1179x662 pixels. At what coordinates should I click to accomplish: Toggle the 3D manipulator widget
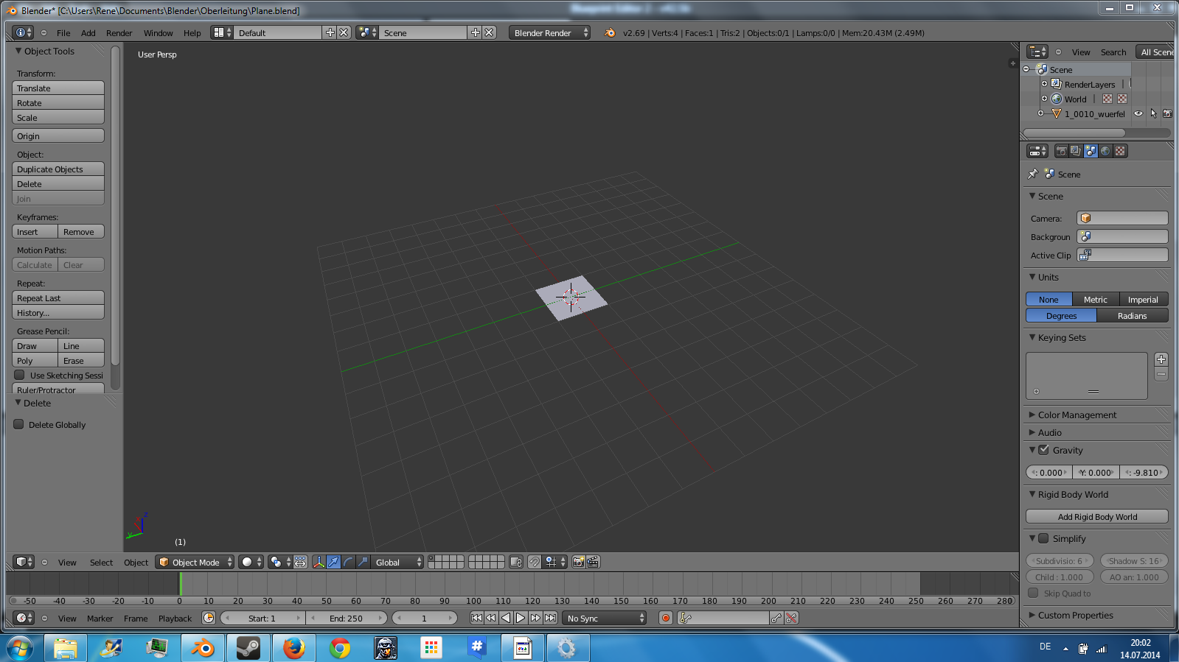tap(319, 562)
